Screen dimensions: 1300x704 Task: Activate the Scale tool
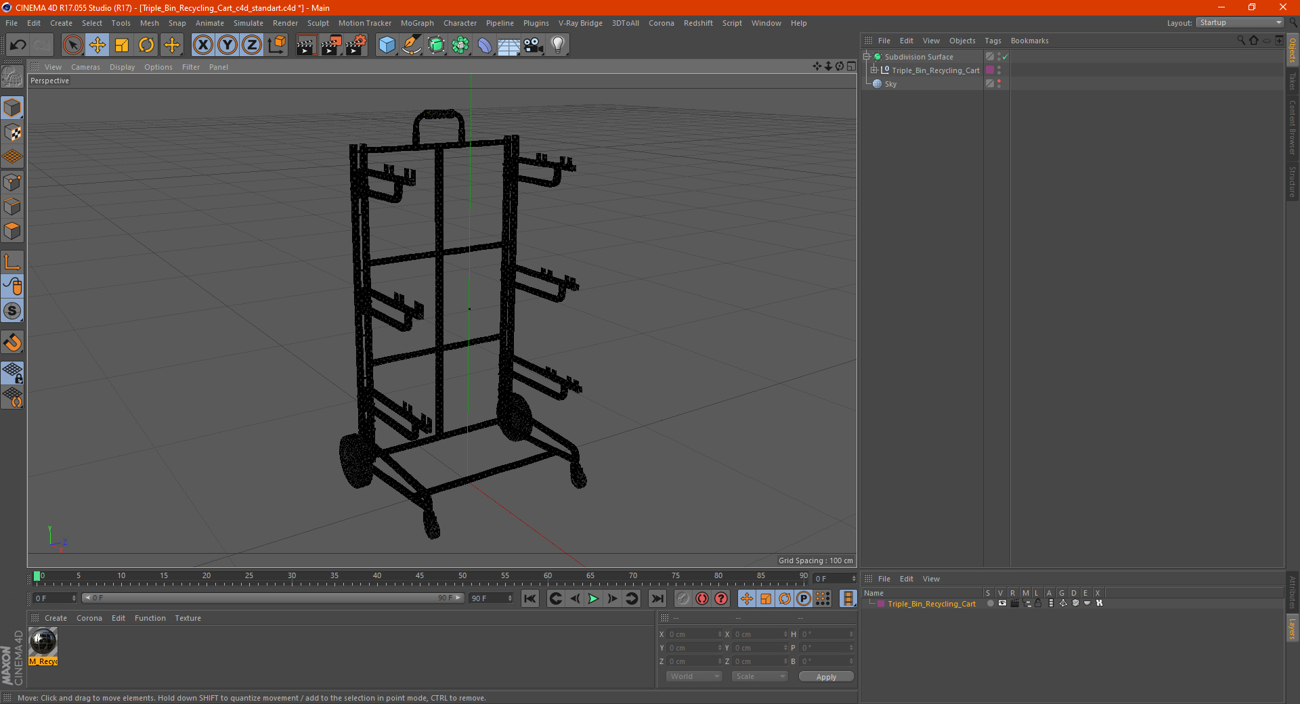click(122, 45)
